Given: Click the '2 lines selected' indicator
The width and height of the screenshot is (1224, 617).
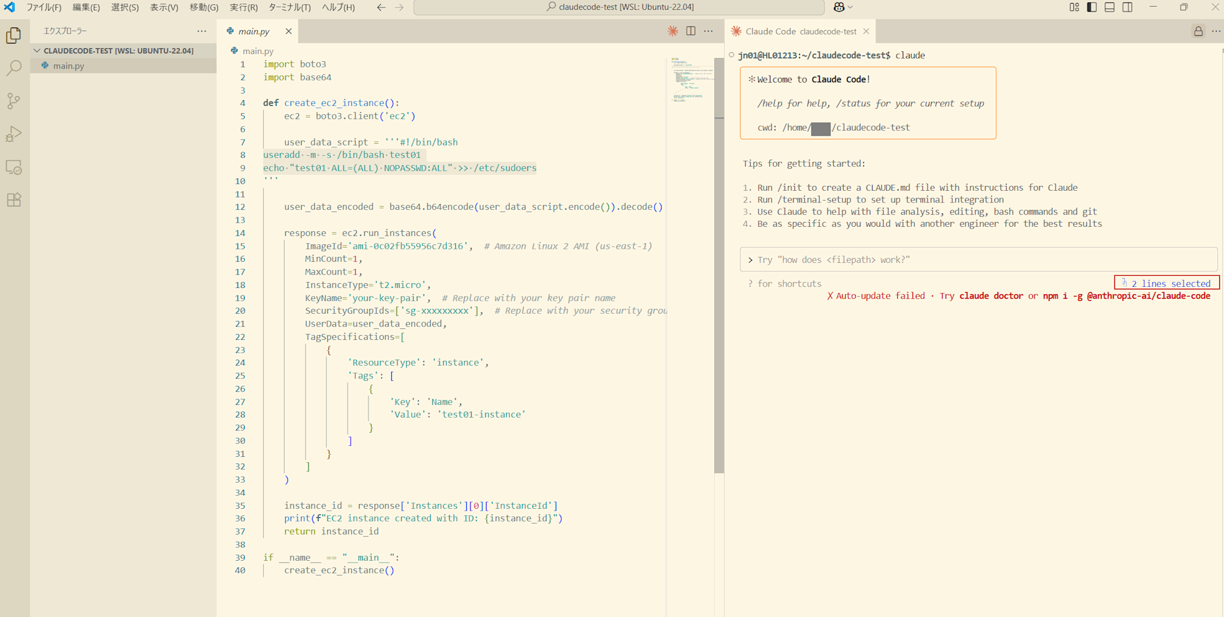Looking at the screenshot, I should point(1166,283).
